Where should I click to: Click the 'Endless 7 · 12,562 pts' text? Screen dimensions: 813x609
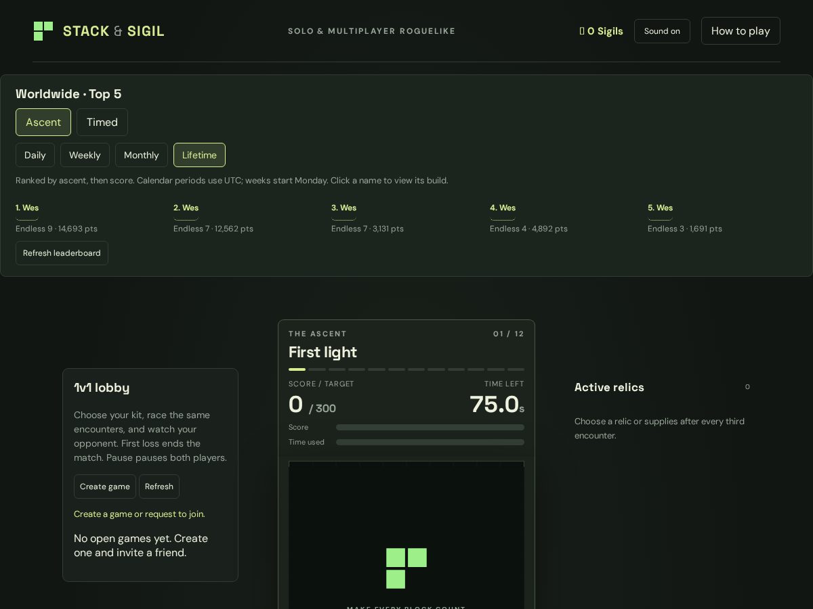click(x=213, y=229)
